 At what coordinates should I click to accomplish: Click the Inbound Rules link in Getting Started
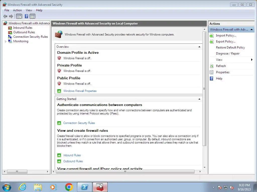pos(72,155)
